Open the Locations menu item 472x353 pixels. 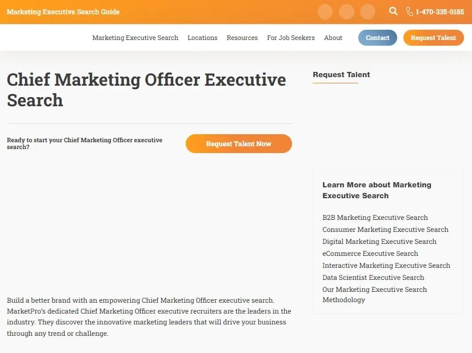point(203,38)
